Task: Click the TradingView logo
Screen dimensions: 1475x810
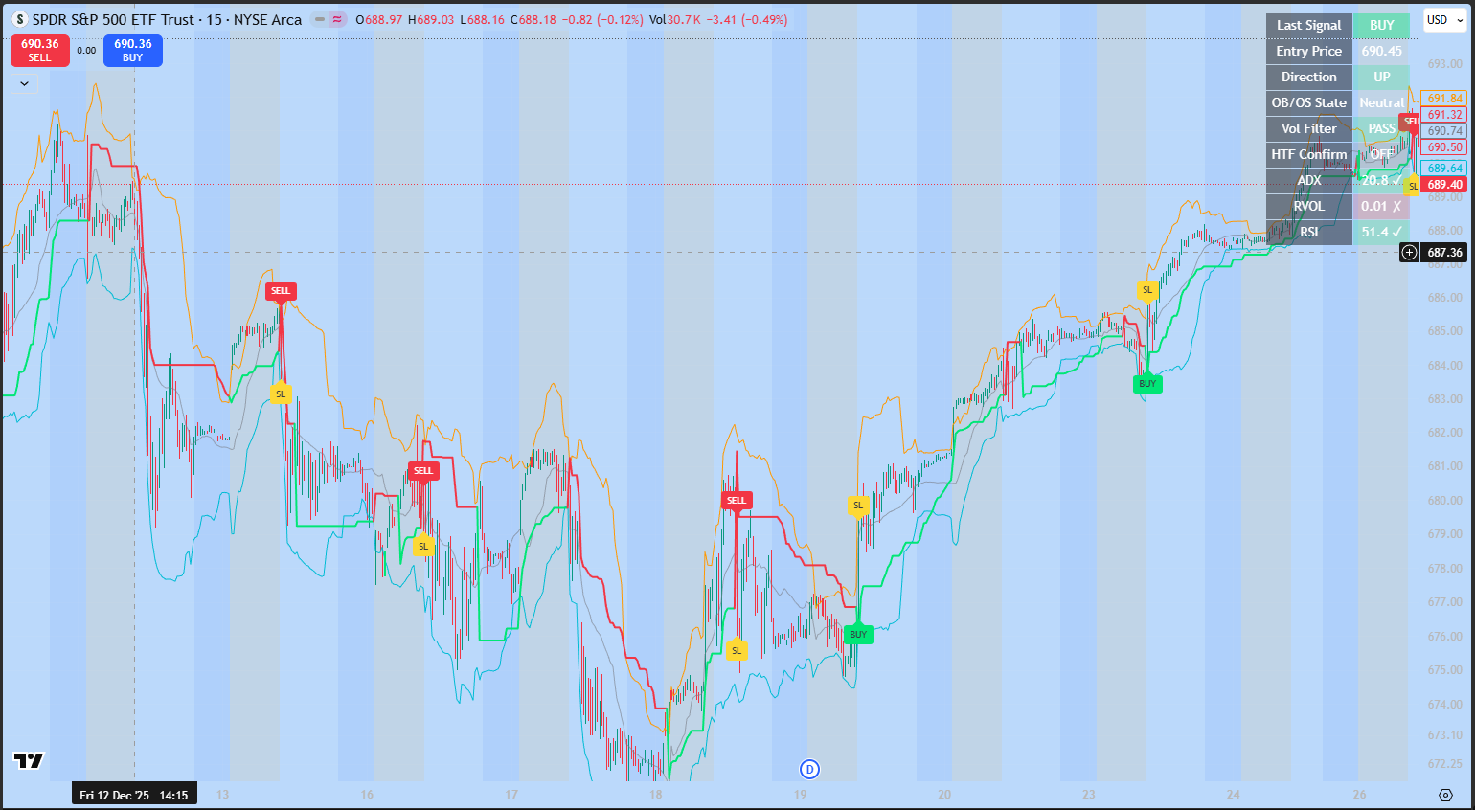Action: click(29, 760)
